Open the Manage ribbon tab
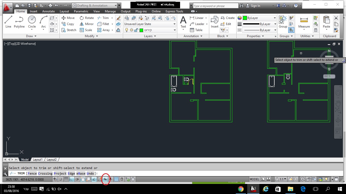The width and height of the screenshot is (346, 194). point(110,11)
